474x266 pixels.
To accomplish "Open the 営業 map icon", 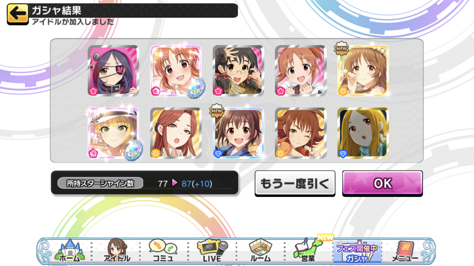I will point(307,250).
